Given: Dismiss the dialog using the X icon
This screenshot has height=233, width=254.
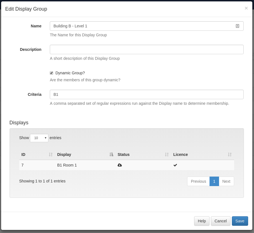Looking at the screenshot, I should pos(246,8).
